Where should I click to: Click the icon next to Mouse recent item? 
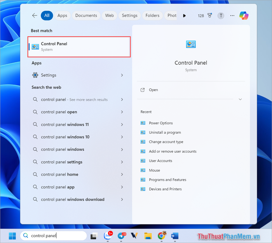click(143, 170)
